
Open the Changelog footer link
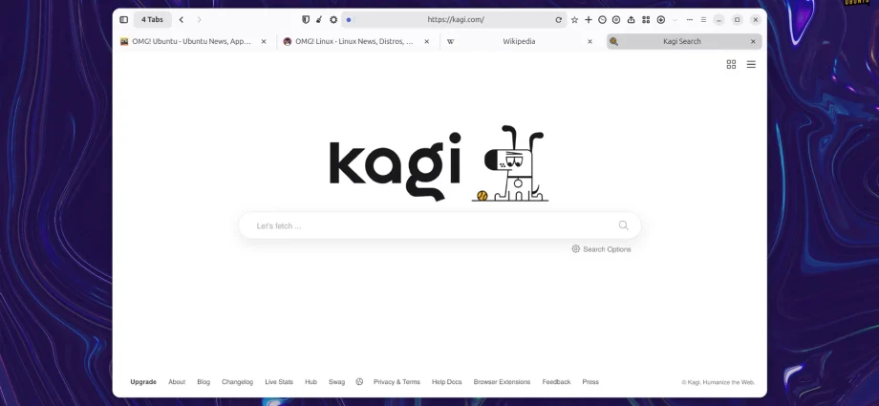[x=238, y=382]
